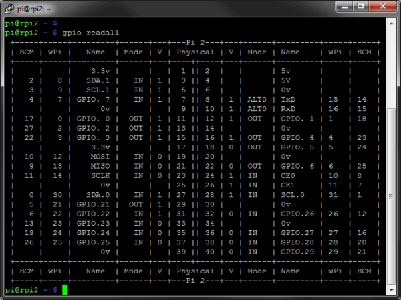The width and height of the screenshot is (401, 300).
Task: Click the 'TxD' name cell
Action: (288, 99)
